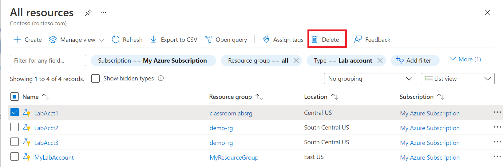503x167 pixels.
Task: Open classroomlabsrg resource group
Action: [231, 113]
